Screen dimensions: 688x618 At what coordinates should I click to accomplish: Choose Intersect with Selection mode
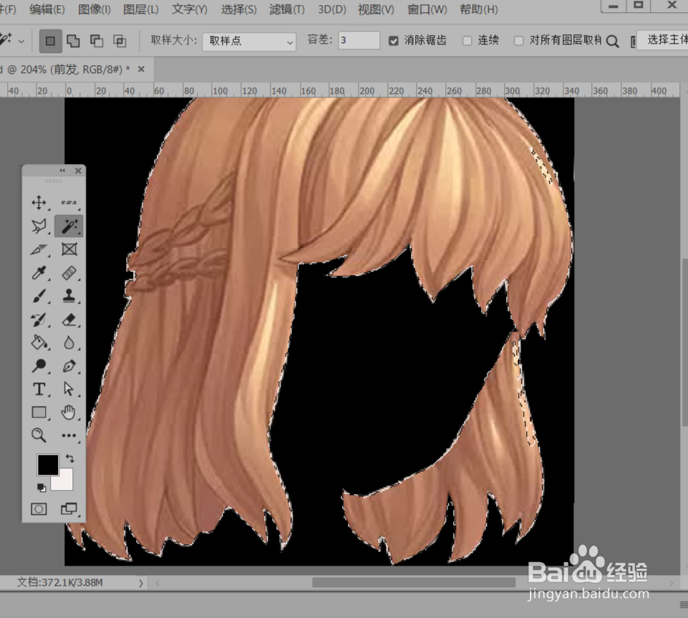click(x=120, y=42)
